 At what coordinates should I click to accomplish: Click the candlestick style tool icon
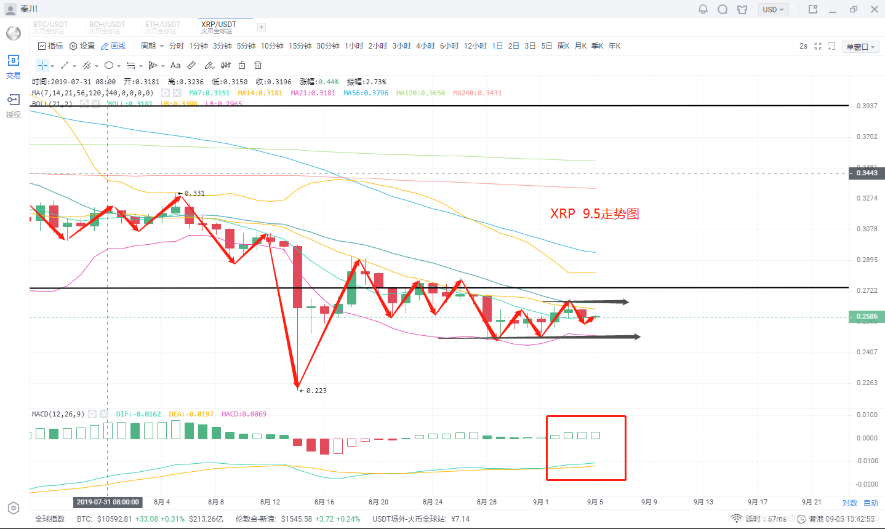(x=226, y=65)
